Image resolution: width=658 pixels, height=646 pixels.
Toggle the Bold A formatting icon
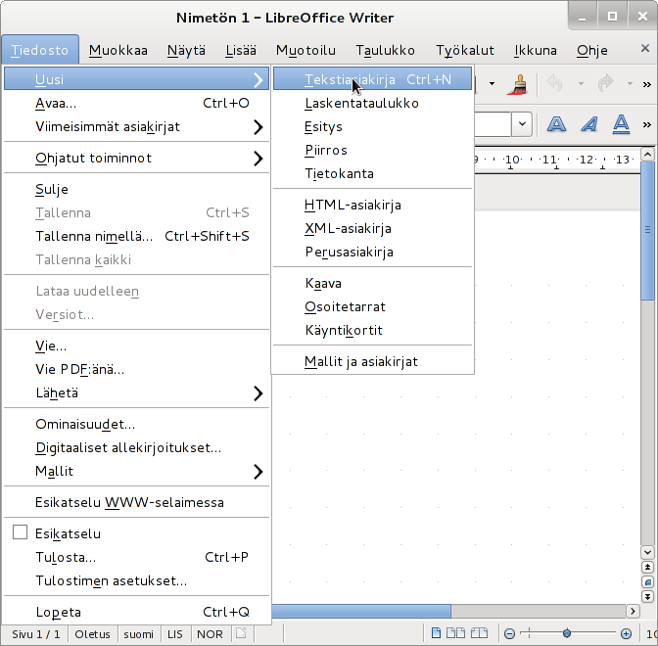pyautogui.click(x=556, y=124)
